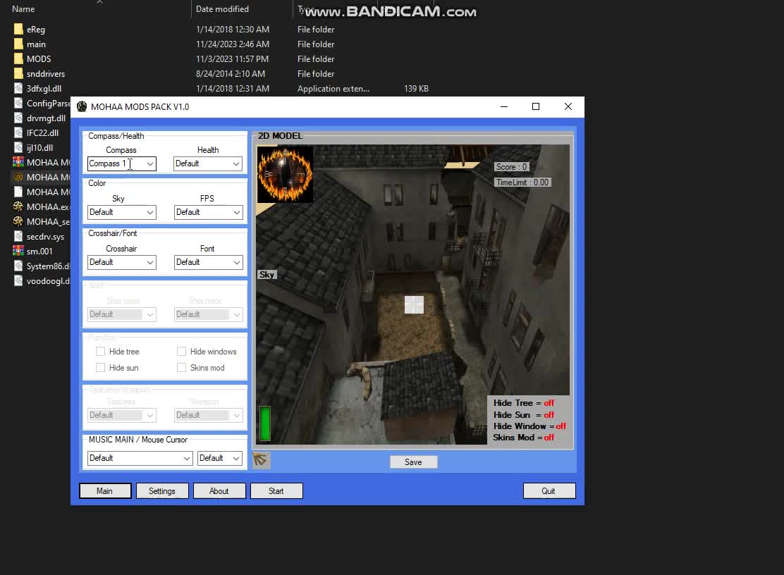This screenshot has width=784, height=575.
Task: Switch to the Settings tab
Action: click(x=162, y=490)
